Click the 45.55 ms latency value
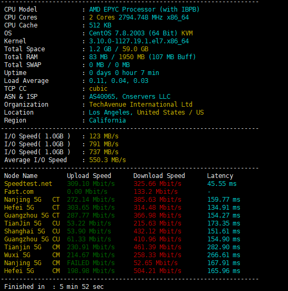 pyautogui.click(x=222, y=184)
